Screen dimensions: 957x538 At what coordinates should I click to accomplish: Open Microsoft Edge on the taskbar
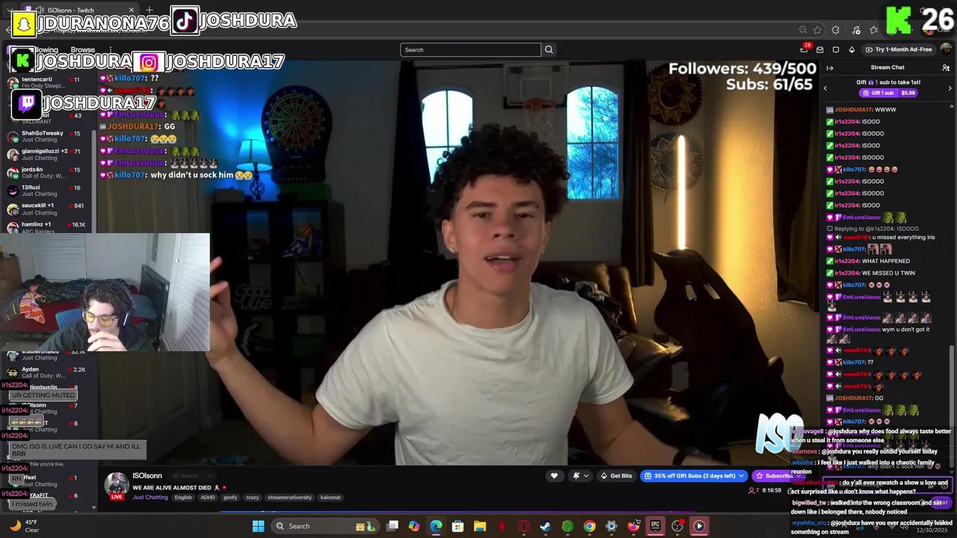(x=436, y=526)
